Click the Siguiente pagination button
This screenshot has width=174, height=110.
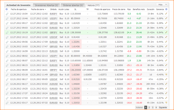point(163,107)
